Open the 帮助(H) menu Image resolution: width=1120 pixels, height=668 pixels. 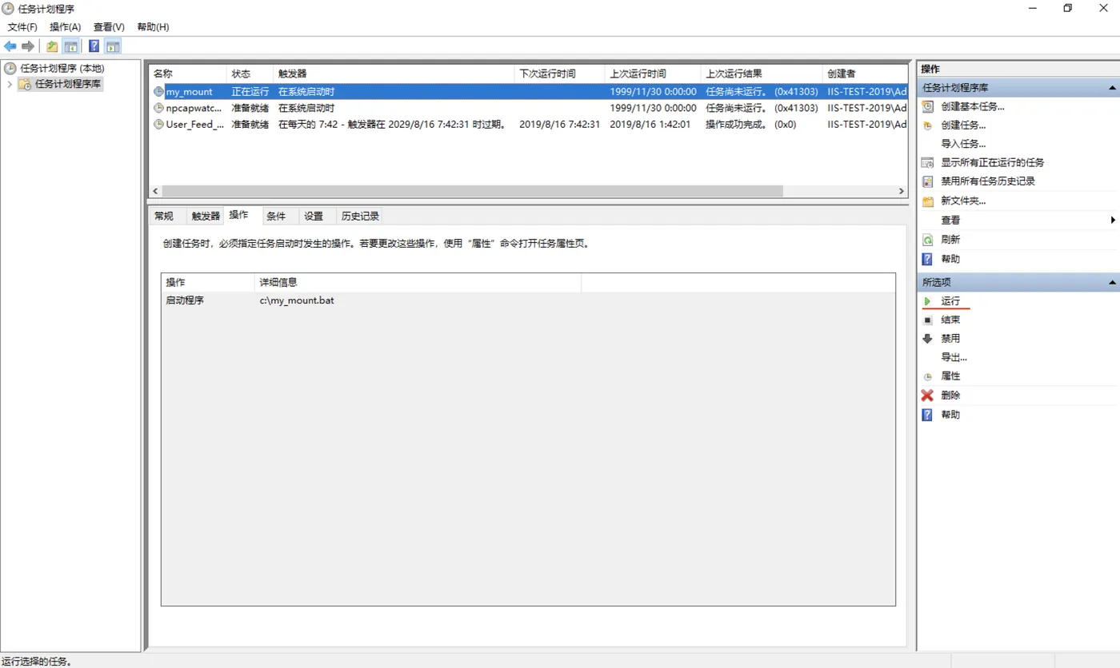click(x=153, y=27)
